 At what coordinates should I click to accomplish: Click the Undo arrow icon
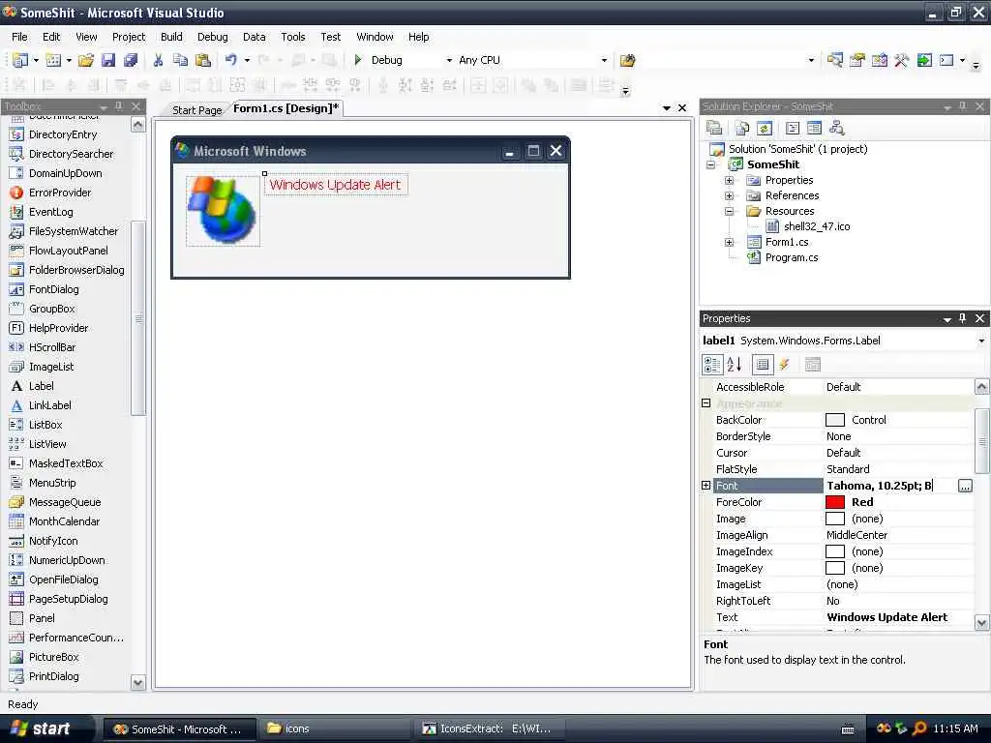[230, 60]
